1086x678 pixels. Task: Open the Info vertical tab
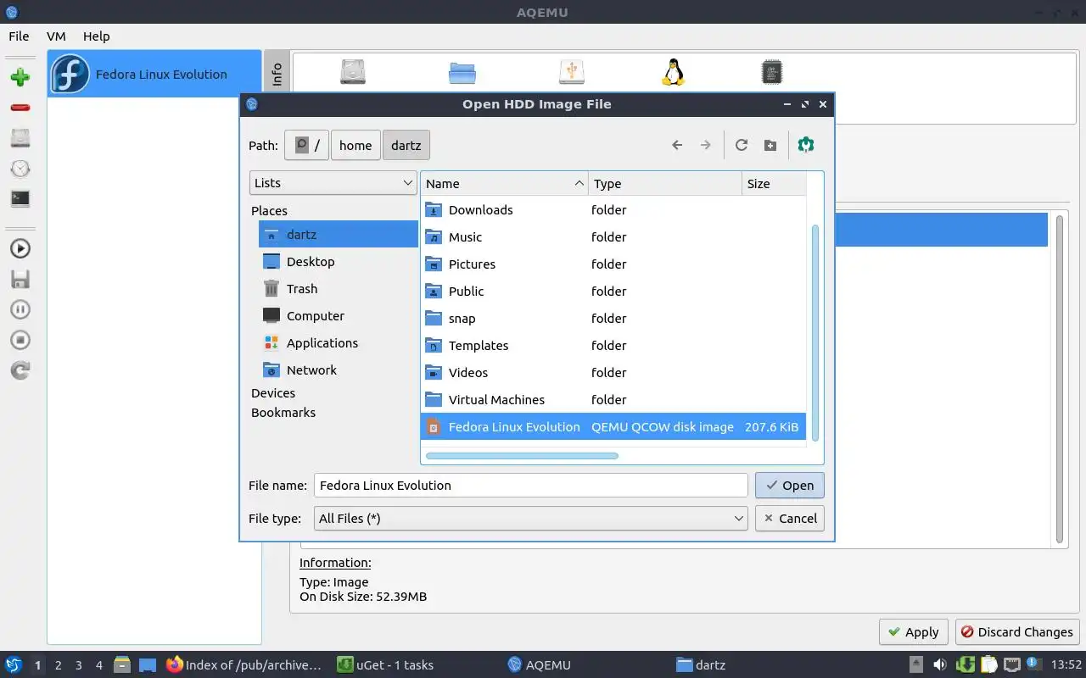click(277, 75)
